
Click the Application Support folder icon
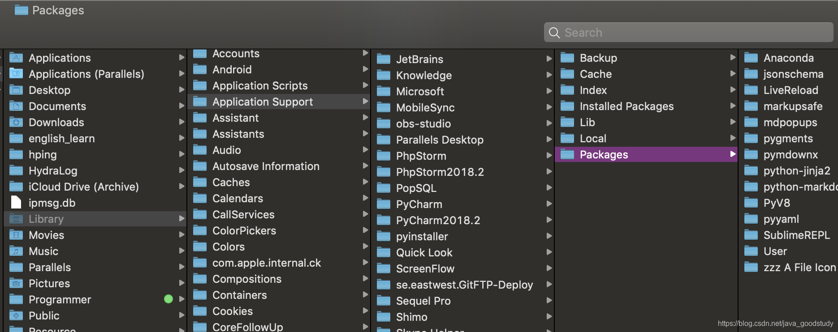[x=200, y=102]
